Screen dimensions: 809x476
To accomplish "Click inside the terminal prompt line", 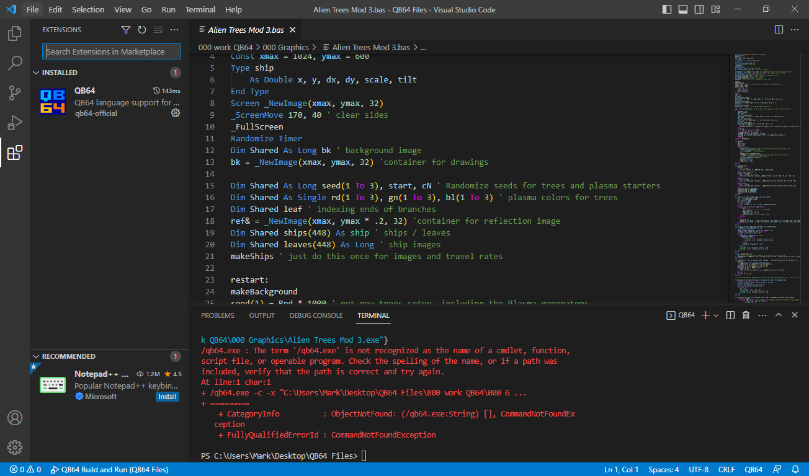I will (284, 456).
